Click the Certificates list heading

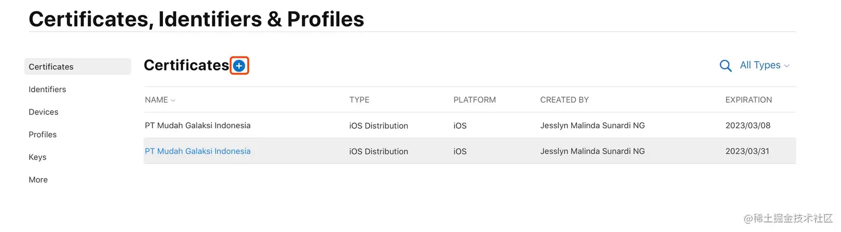pos(186,65)
